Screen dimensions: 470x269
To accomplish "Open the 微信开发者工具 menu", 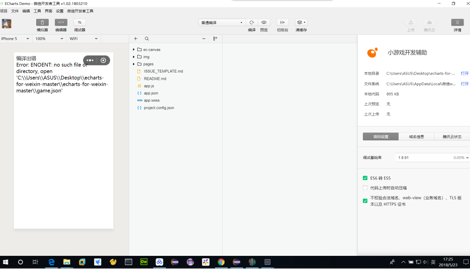I will (x=80, y=11).
